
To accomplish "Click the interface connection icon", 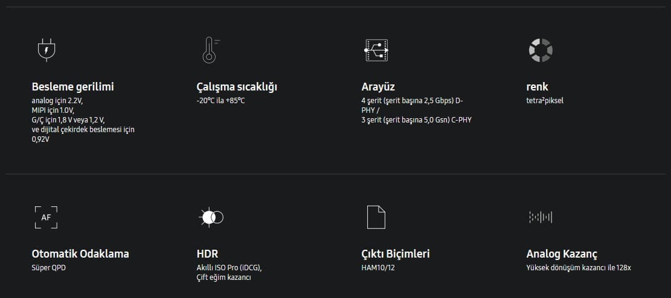I will tap(376, 50).
